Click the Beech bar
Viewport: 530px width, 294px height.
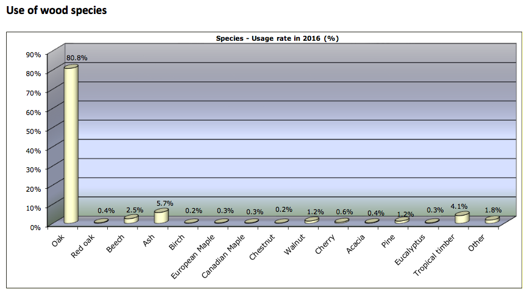pos(131,219)
